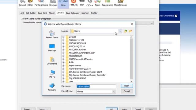Image resolution: width=196 pixels, height=110 pixels.
Task: Open the Keymap options category
Action: [53, 3]
